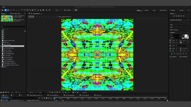Screen dimensions: 191x107
Task: Select the Zoom magnifier tool
Action: click(11, 10)
